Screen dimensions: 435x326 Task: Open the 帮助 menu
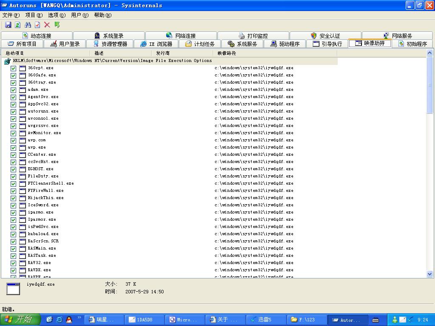point(103,15)
